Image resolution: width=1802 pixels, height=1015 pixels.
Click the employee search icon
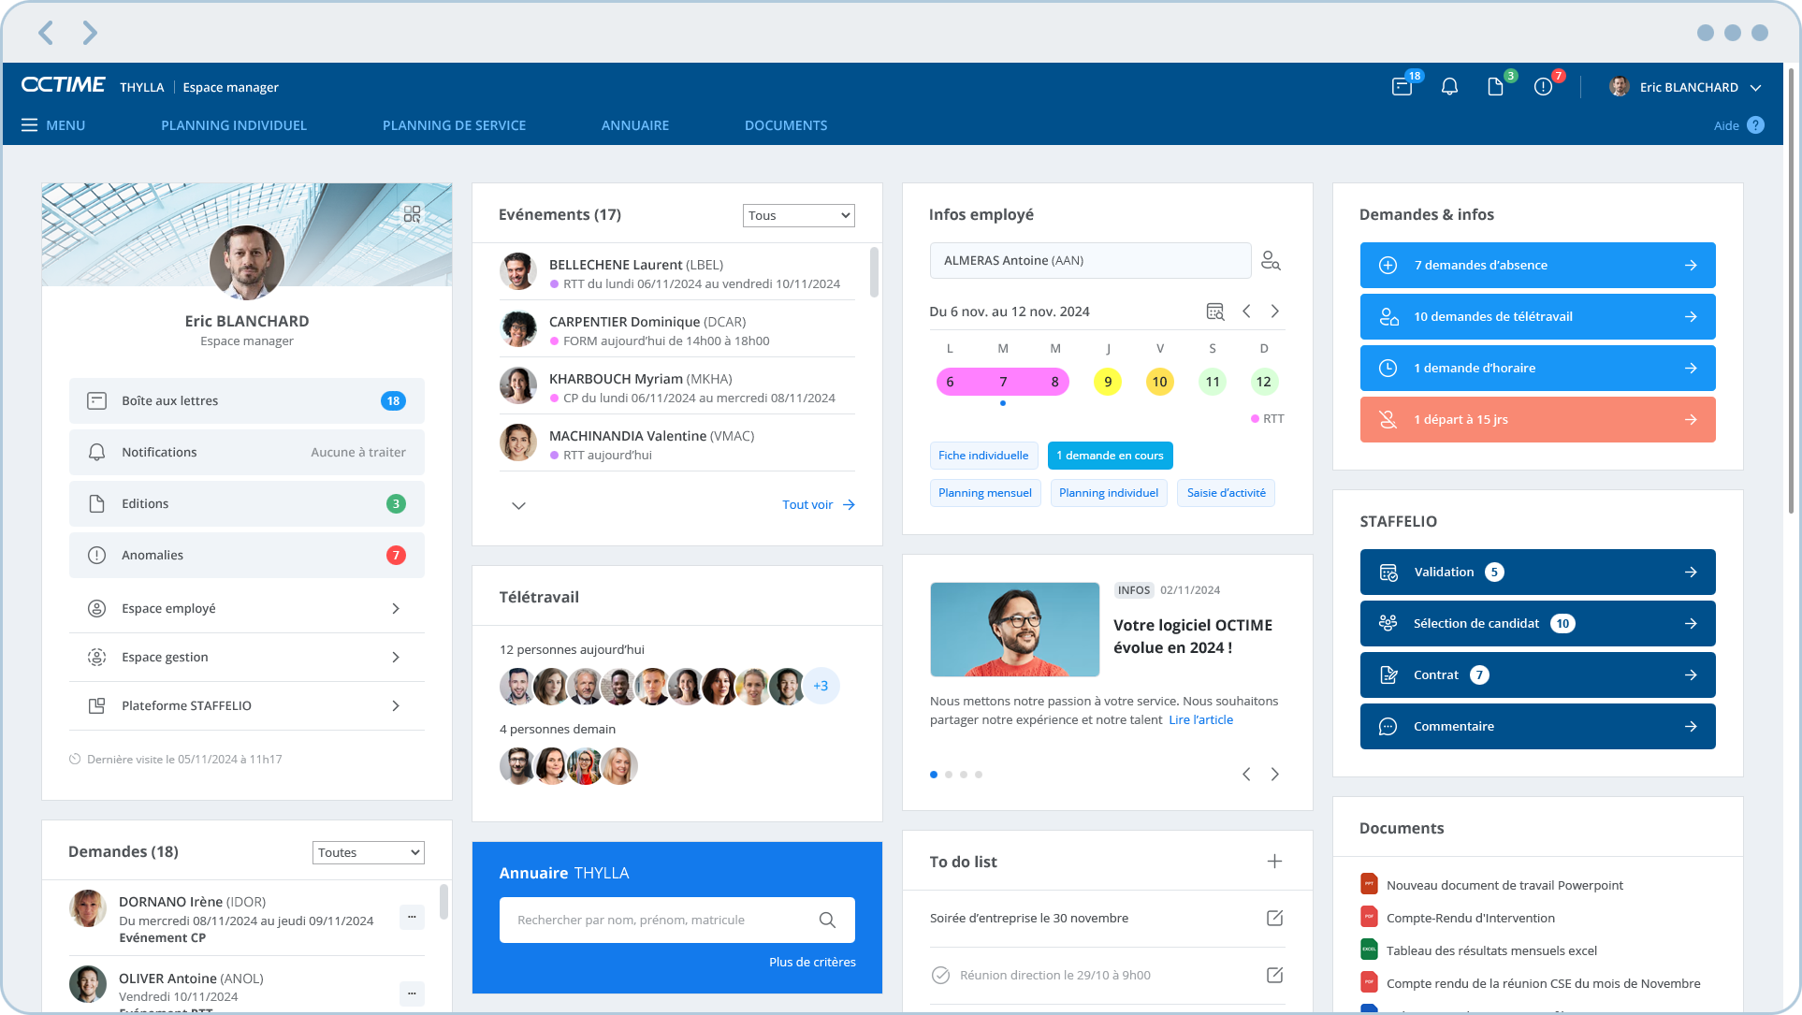click(x=1270, y=261)
